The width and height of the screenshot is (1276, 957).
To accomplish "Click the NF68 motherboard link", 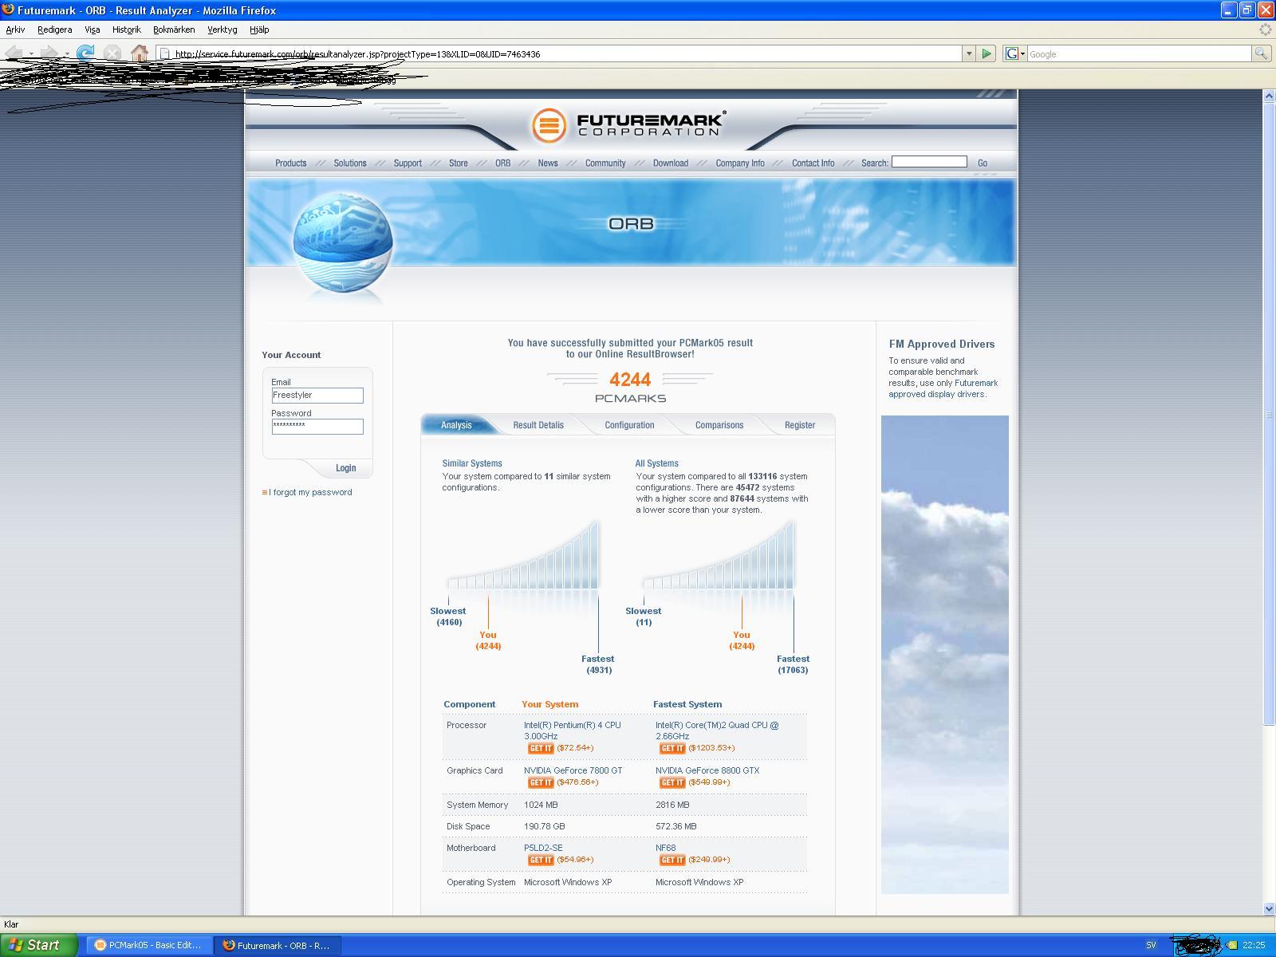I will (x=666, y=848).
